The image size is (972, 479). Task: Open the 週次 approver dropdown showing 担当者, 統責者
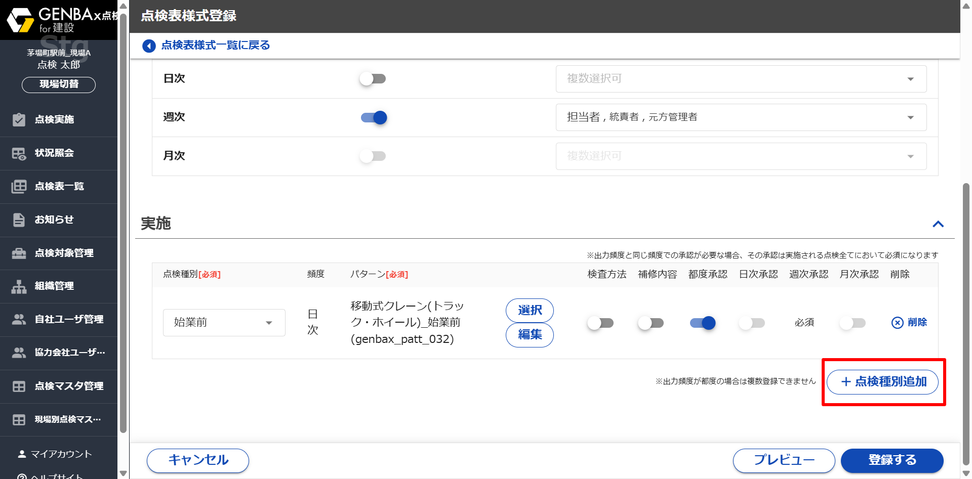click(741, 117)
